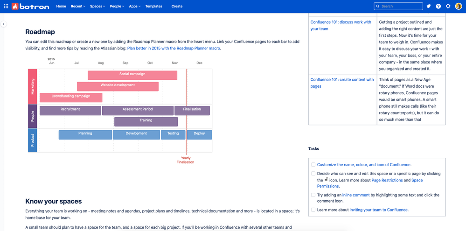Click the 2015 Jun timeline label
The image size is (466, 231).
click(51, 61)
